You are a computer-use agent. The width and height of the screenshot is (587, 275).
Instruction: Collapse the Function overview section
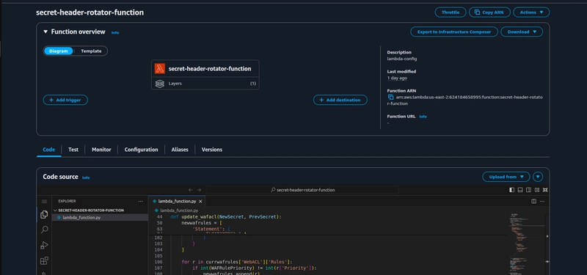(45, 32)
